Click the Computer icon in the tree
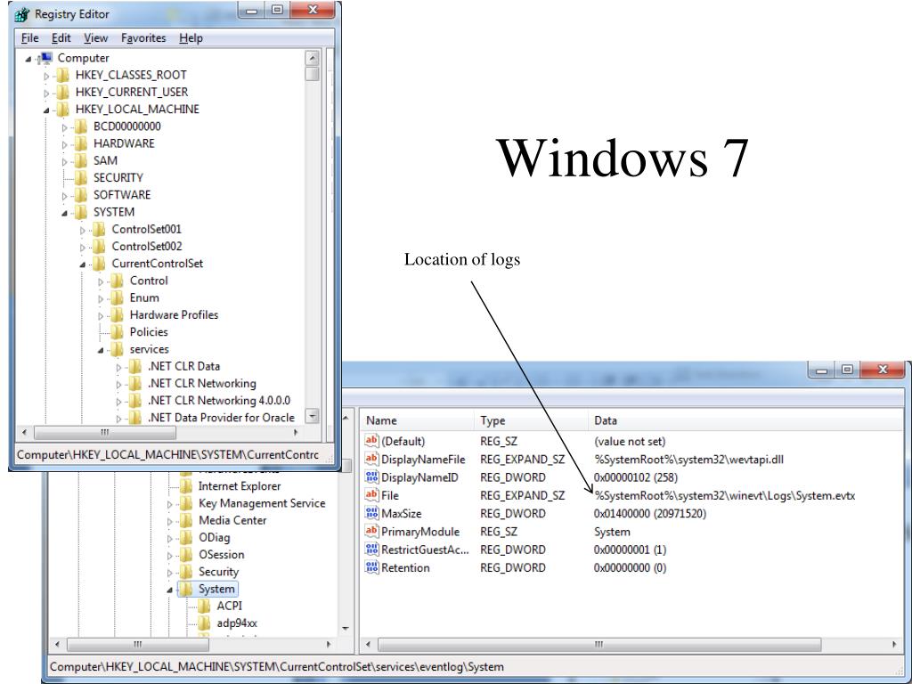 pos(45,58)
